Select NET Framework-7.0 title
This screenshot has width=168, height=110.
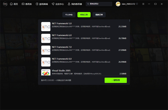click(62, 47)
